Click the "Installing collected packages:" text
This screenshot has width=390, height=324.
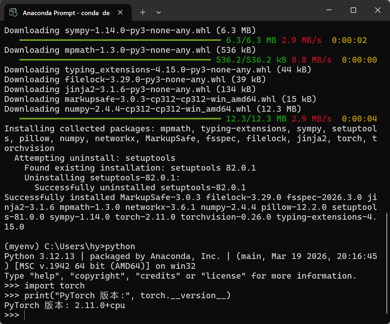pos(80,129)
